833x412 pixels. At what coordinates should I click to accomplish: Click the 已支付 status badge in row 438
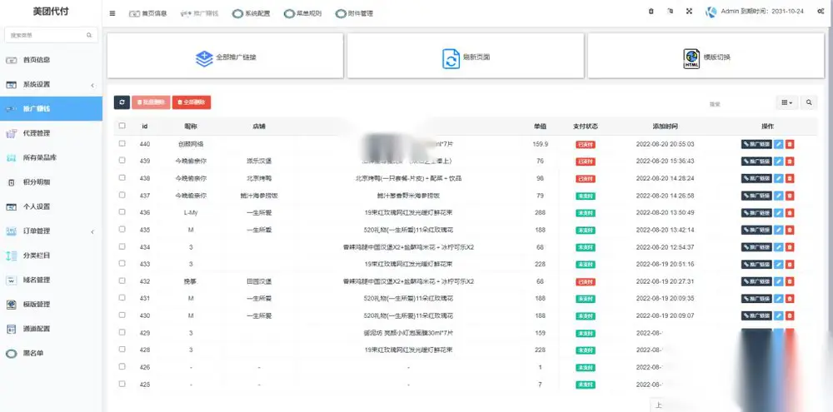tap(586, 179)
